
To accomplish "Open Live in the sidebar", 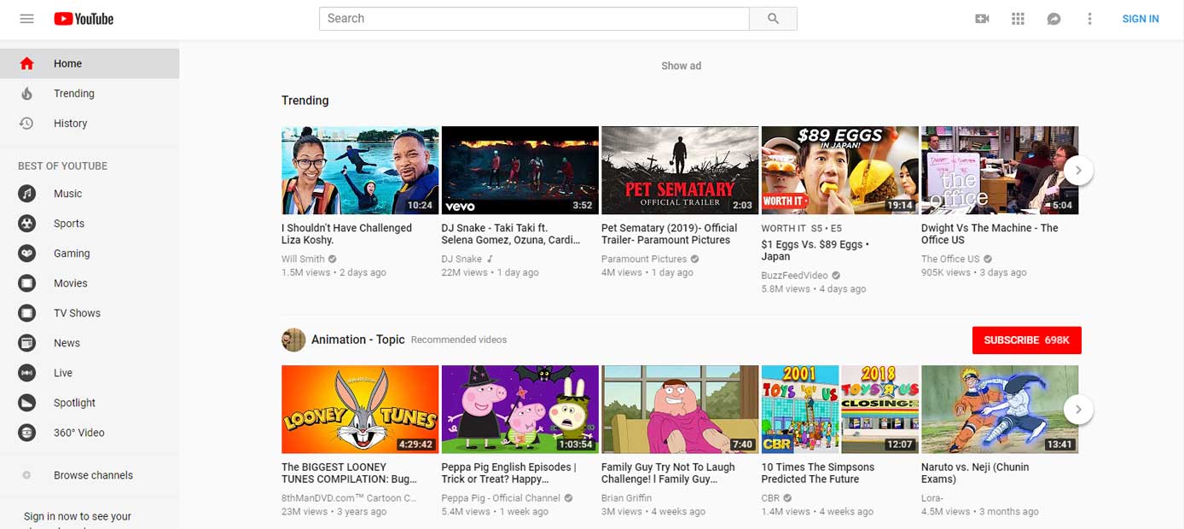I will click(x=90, y=373).
